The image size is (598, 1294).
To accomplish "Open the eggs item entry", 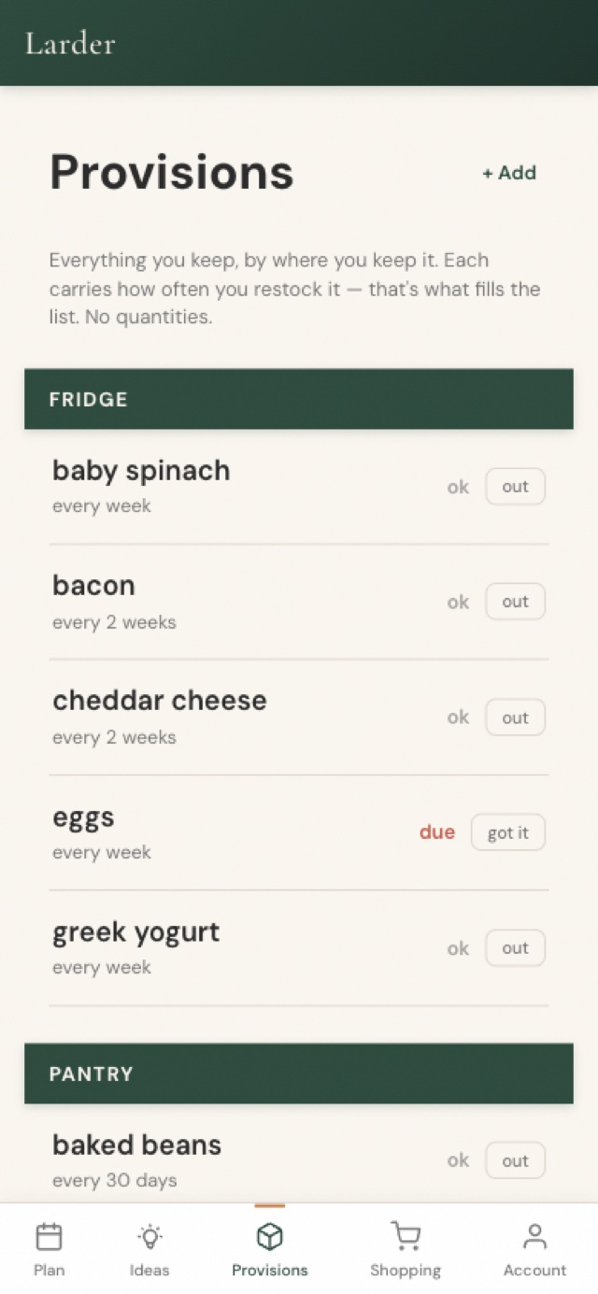I will [299, 832].
